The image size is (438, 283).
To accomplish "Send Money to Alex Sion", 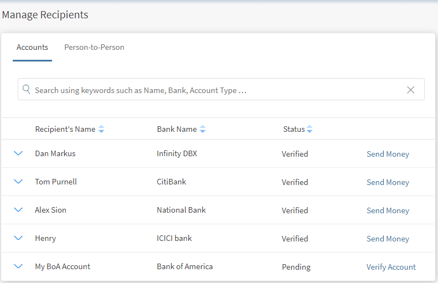I will tap(388, 210).
